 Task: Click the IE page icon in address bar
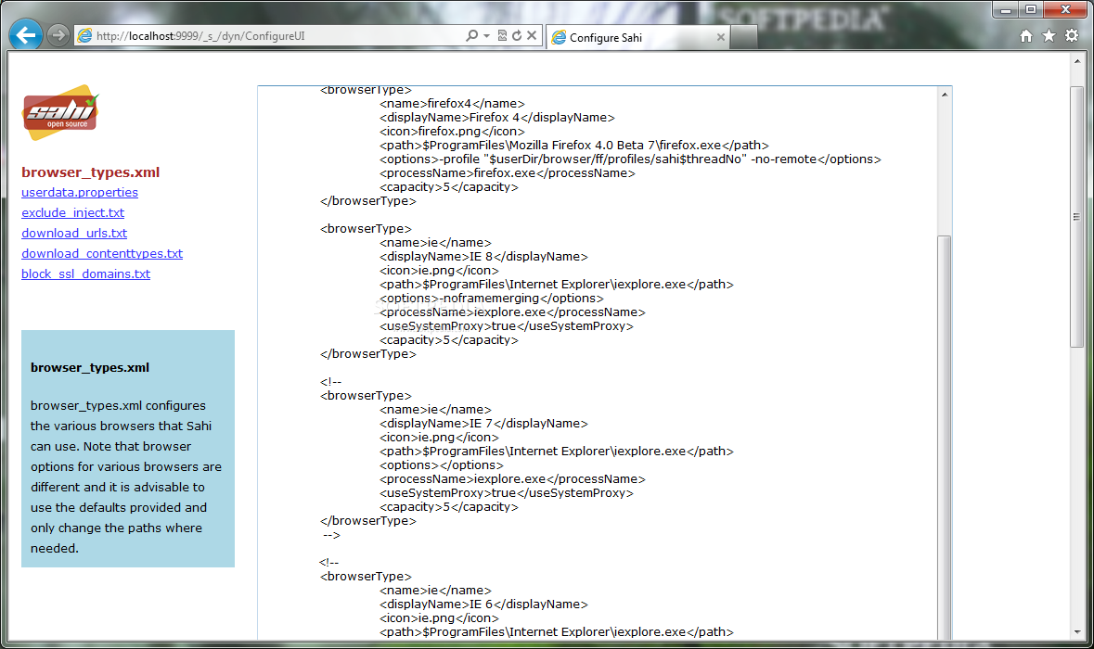pos(84,35)
